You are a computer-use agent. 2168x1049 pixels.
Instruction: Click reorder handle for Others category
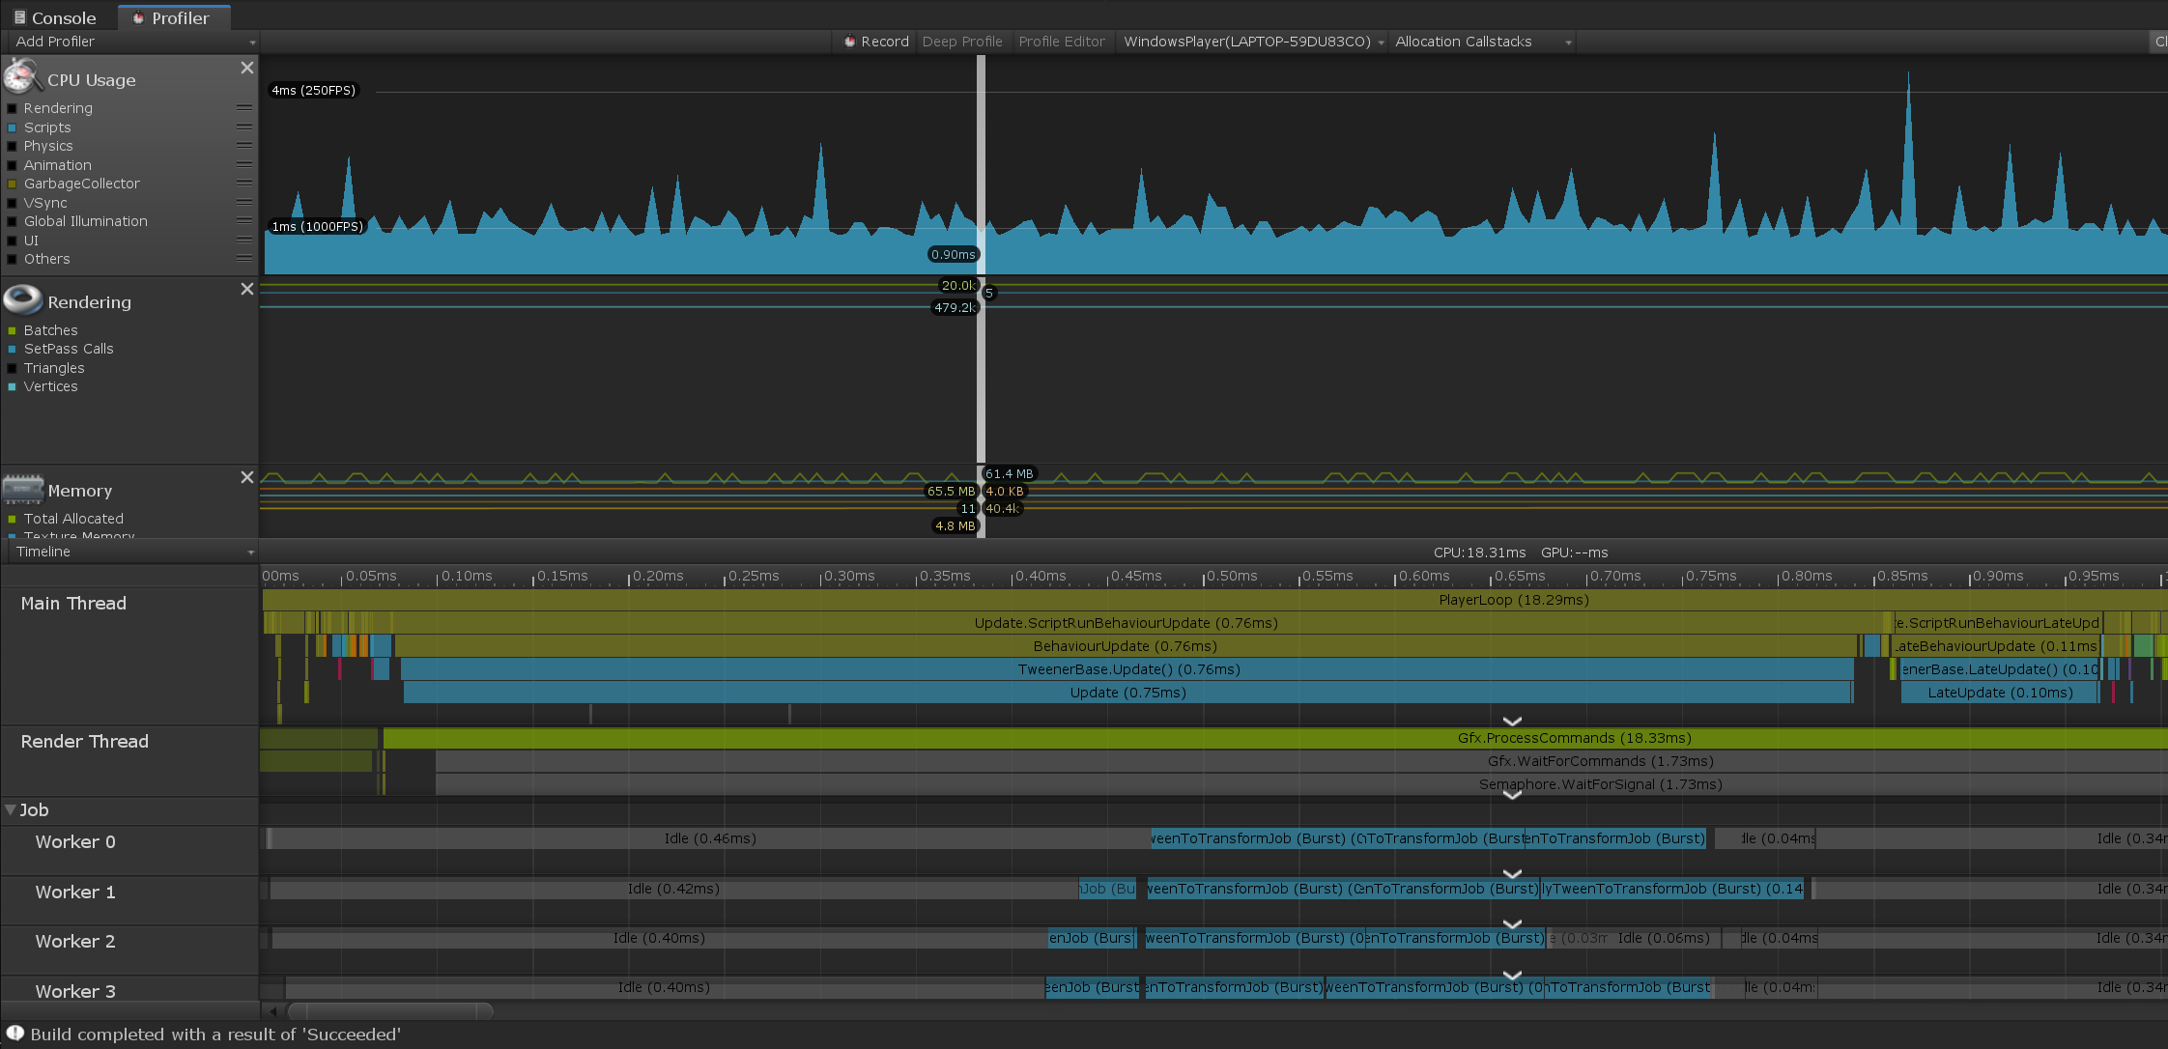[244, 259]
